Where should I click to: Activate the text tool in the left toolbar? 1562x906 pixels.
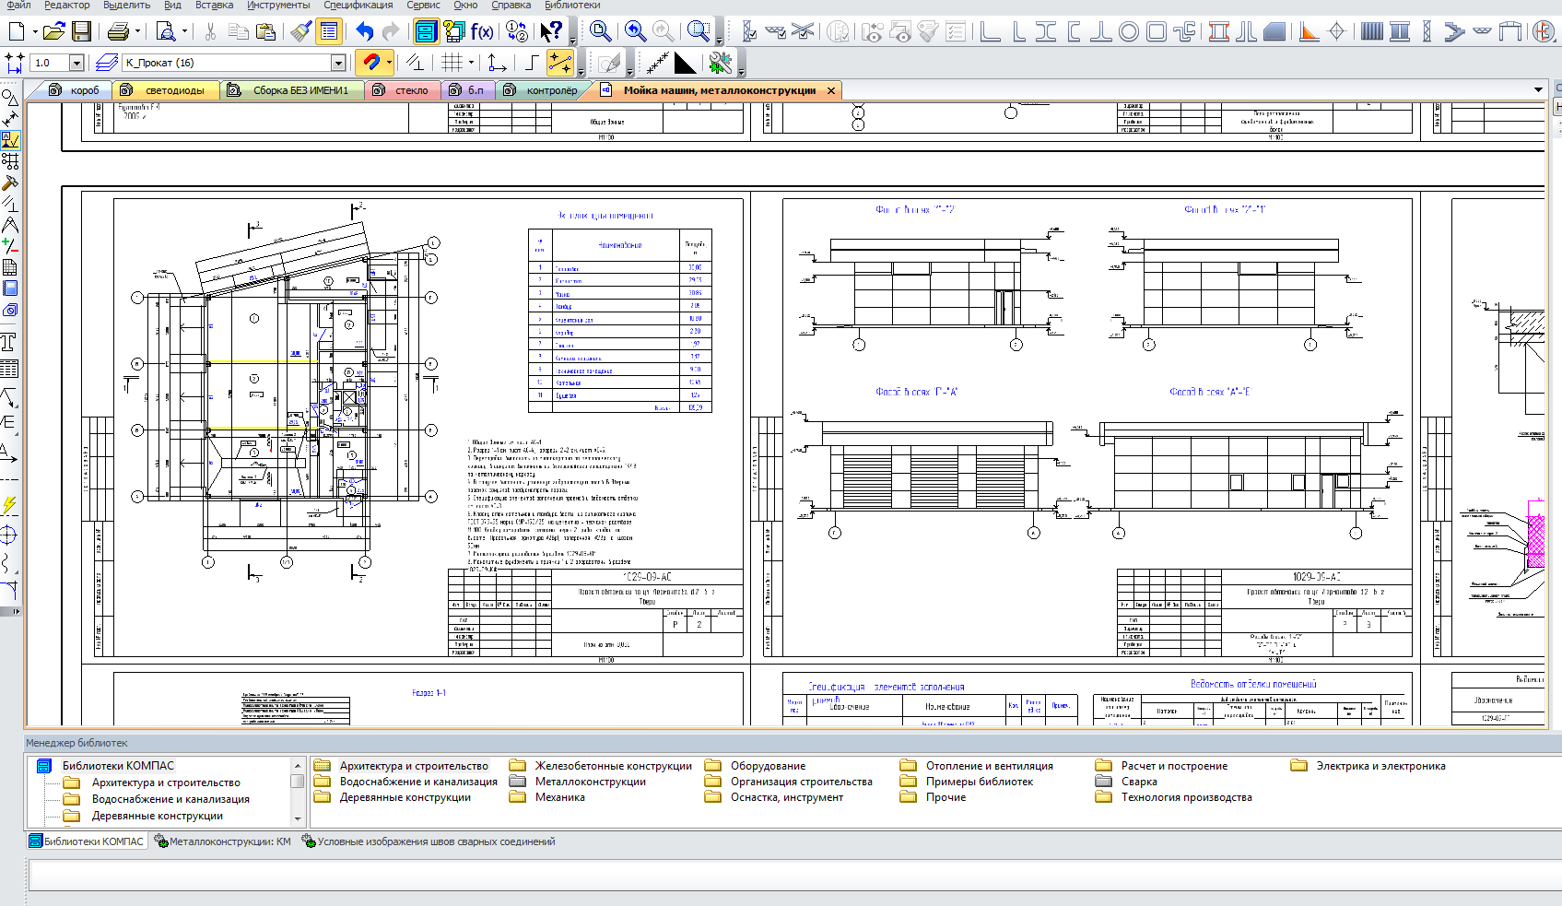(x=8, y=343)
